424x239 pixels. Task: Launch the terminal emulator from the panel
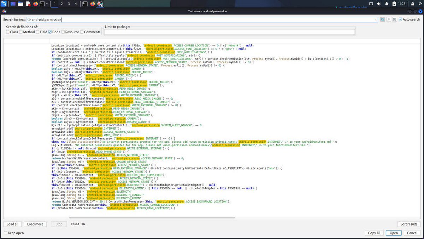42,4
